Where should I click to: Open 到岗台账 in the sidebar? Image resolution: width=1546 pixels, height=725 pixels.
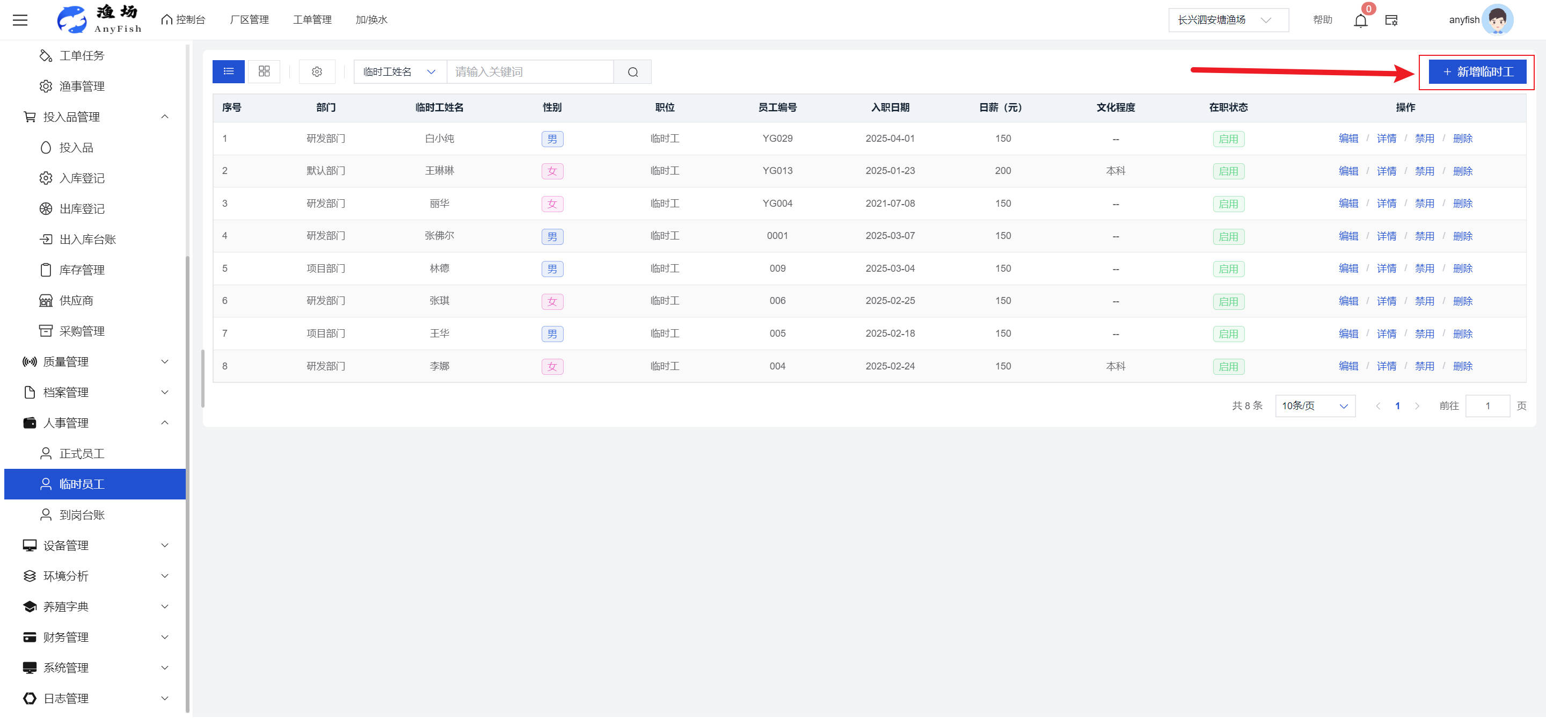pos(82,515)
